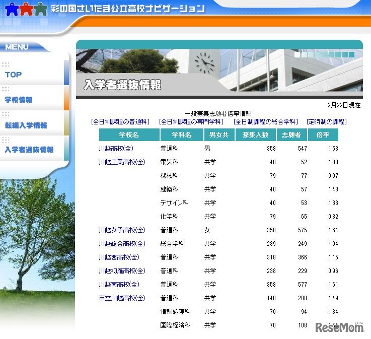Click the 女 cell in the 川越女子高校 row

(x=207, y=230)
